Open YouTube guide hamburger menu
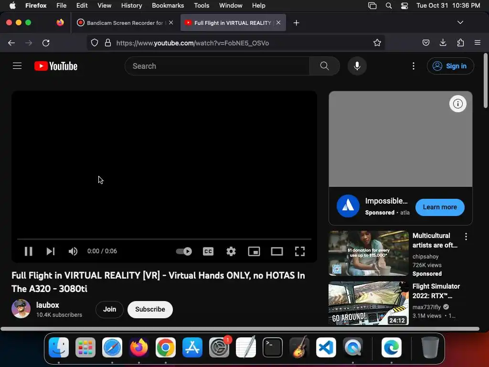Screen dimensions: 489x367 (x=17, y=66)
